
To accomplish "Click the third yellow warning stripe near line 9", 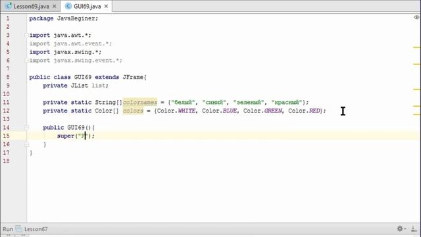I will point(416,90).
